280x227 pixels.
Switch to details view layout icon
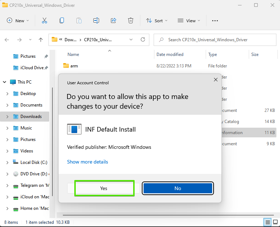[267, 222]
